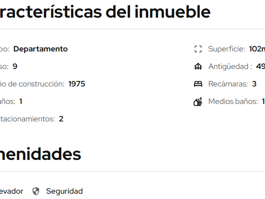The height and width of the screenshot is (199, 265).
Task: Click the Medios baños label text
Action: pos(233,102)
